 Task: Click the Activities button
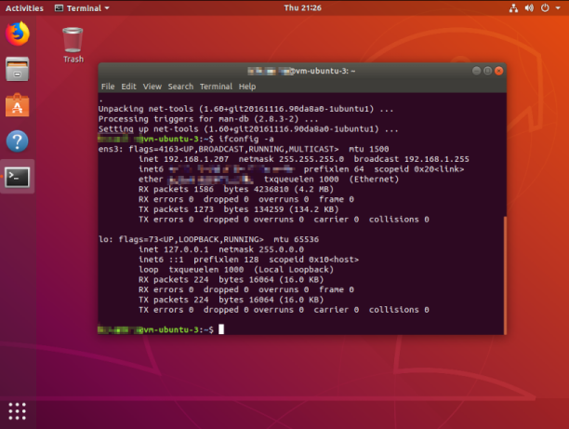click(x=24, y=7)
